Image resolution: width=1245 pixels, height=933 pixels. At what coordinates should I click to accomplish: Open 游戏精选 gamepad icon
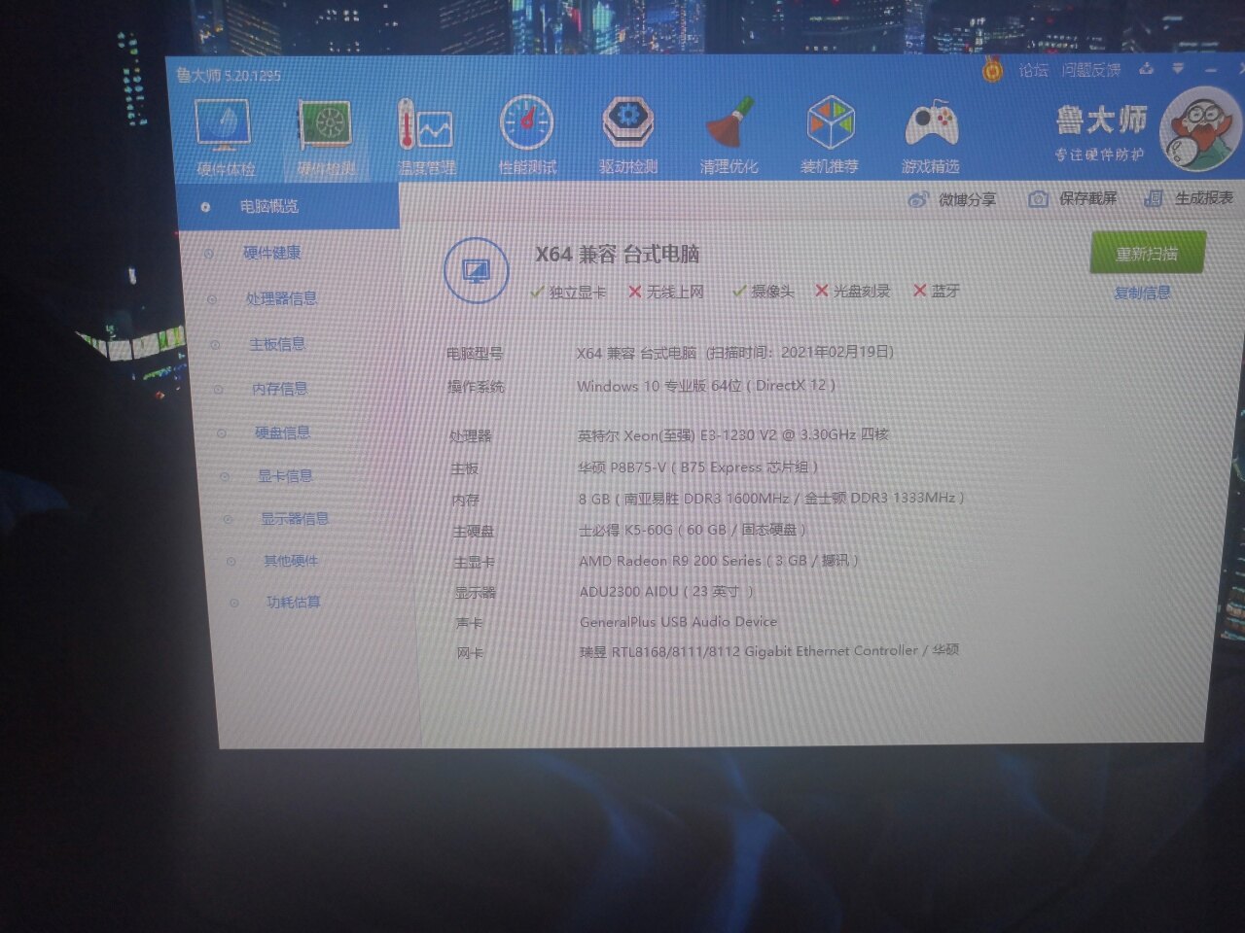pos(931,136)
